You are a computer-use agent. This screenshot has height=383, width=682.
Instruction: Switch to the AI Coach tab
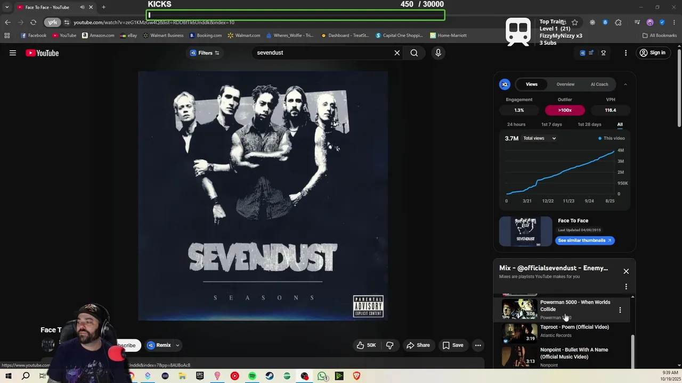point(599,84)
